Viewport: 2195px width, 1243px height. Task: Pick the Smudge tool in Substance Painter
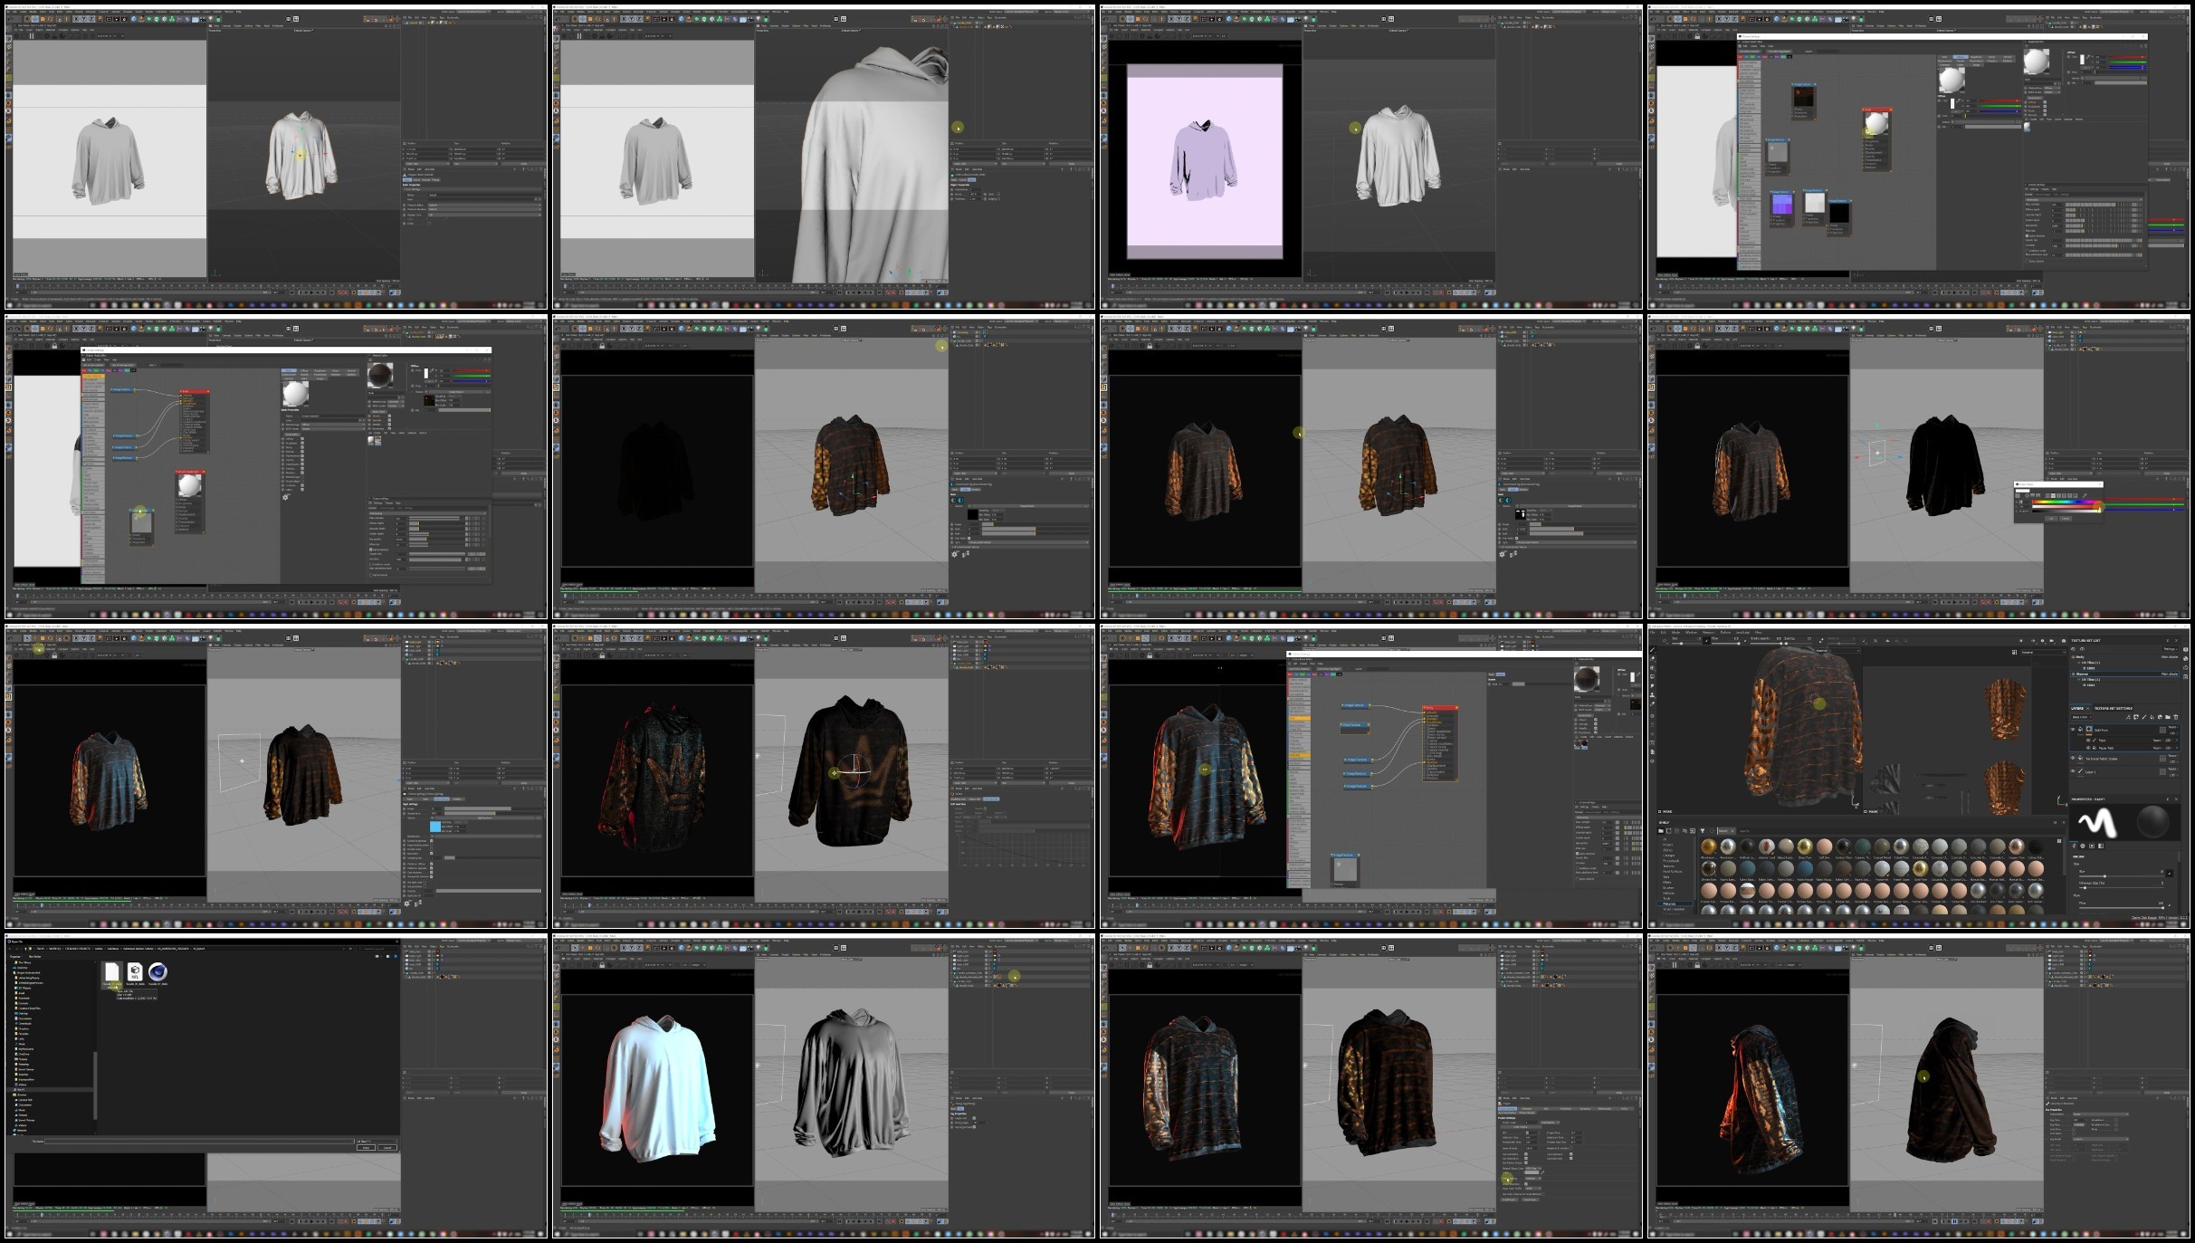(x=1653, y=685)
